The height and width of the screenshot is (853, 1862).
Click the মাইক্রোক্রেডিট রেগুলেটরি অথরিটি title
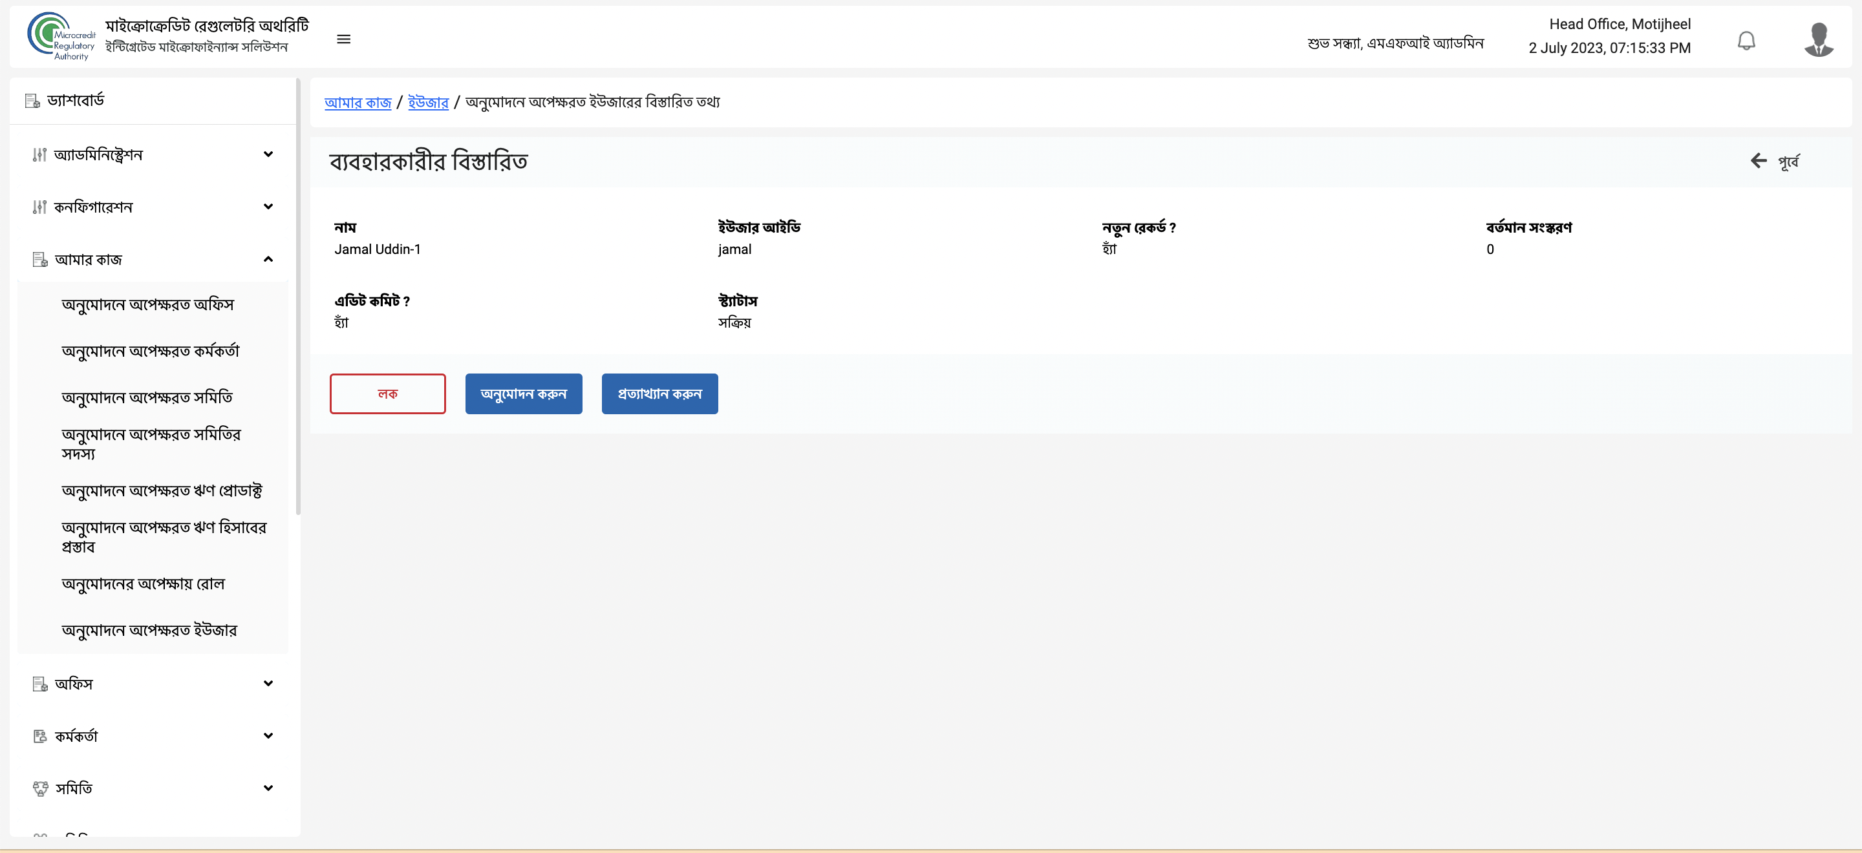207,26
